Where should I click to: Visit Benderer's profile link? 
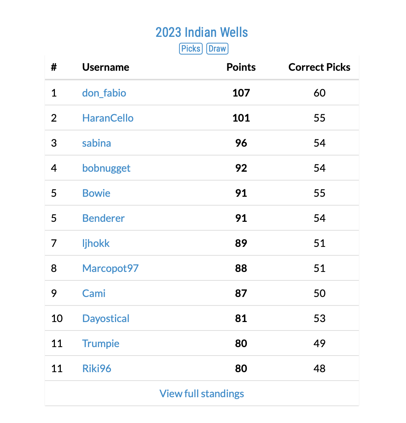[x=103, y=218]
